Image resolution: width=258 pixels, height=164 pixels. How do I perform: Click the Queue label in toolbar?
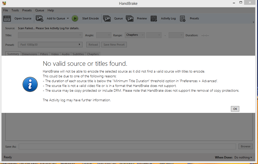tap(118, 18)
